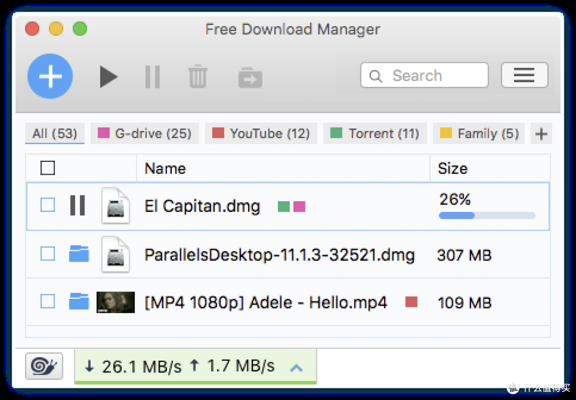Select all downloads via header checkbox

point(48,168)
